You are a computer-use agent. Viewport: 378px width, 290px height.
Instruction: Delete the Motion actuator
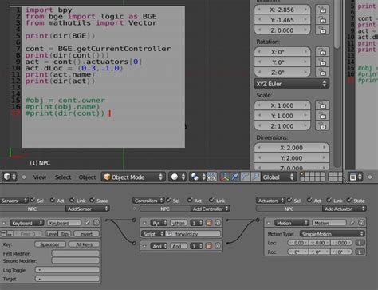(361, 223)
